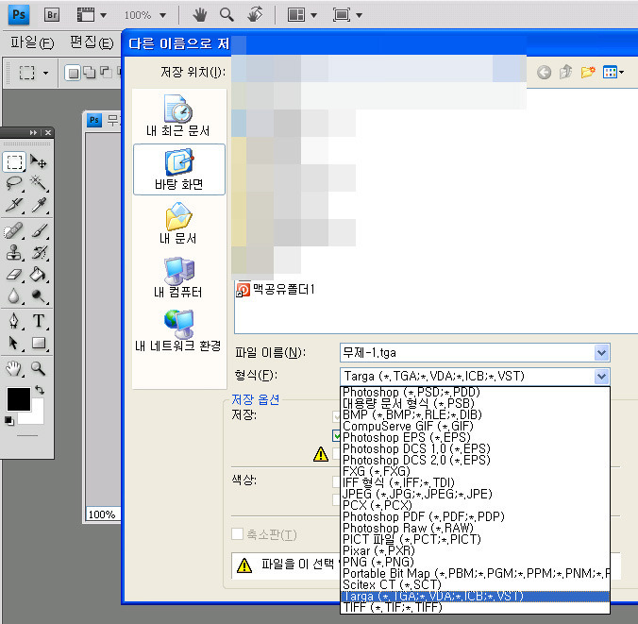The image size is (638, 624).
Task: Choose Targa format highlighted in list
Action: click(x=475, y=597)
